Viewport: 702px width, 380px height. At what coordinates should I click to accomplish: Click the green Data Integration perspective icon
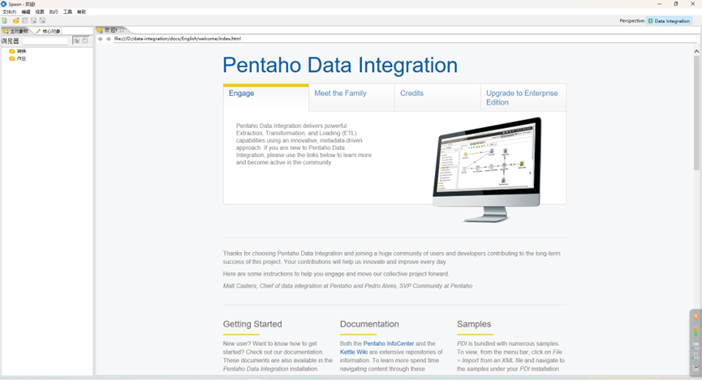(x=651, y=21)
